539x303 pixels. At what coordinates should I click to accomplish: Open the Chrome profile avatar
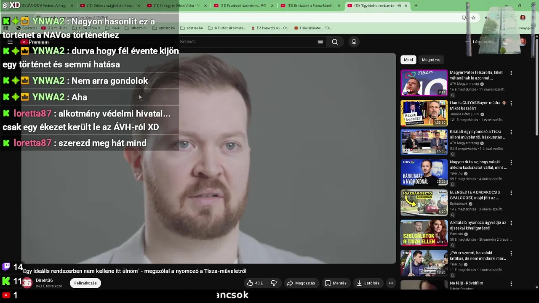click(523, 18)
